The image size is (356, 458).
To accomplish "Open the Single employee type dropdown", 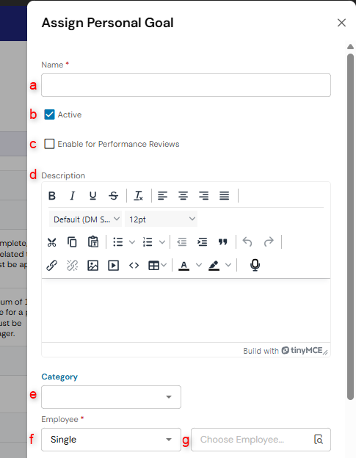I will tap(112, 440).
